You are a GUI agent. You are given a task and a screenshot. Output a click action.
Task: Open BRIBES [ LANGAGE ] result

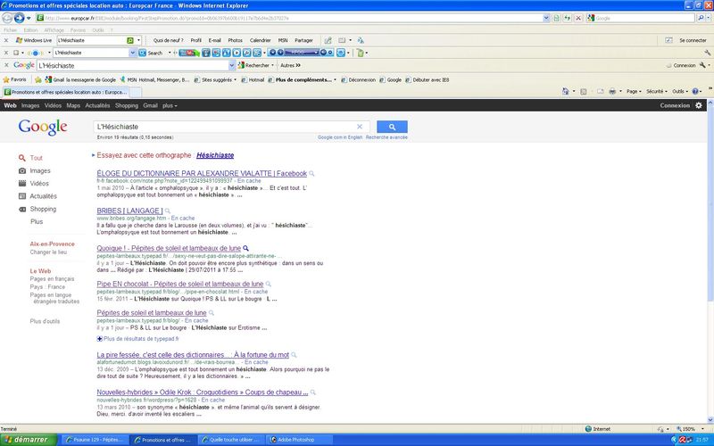coord(129,211)
